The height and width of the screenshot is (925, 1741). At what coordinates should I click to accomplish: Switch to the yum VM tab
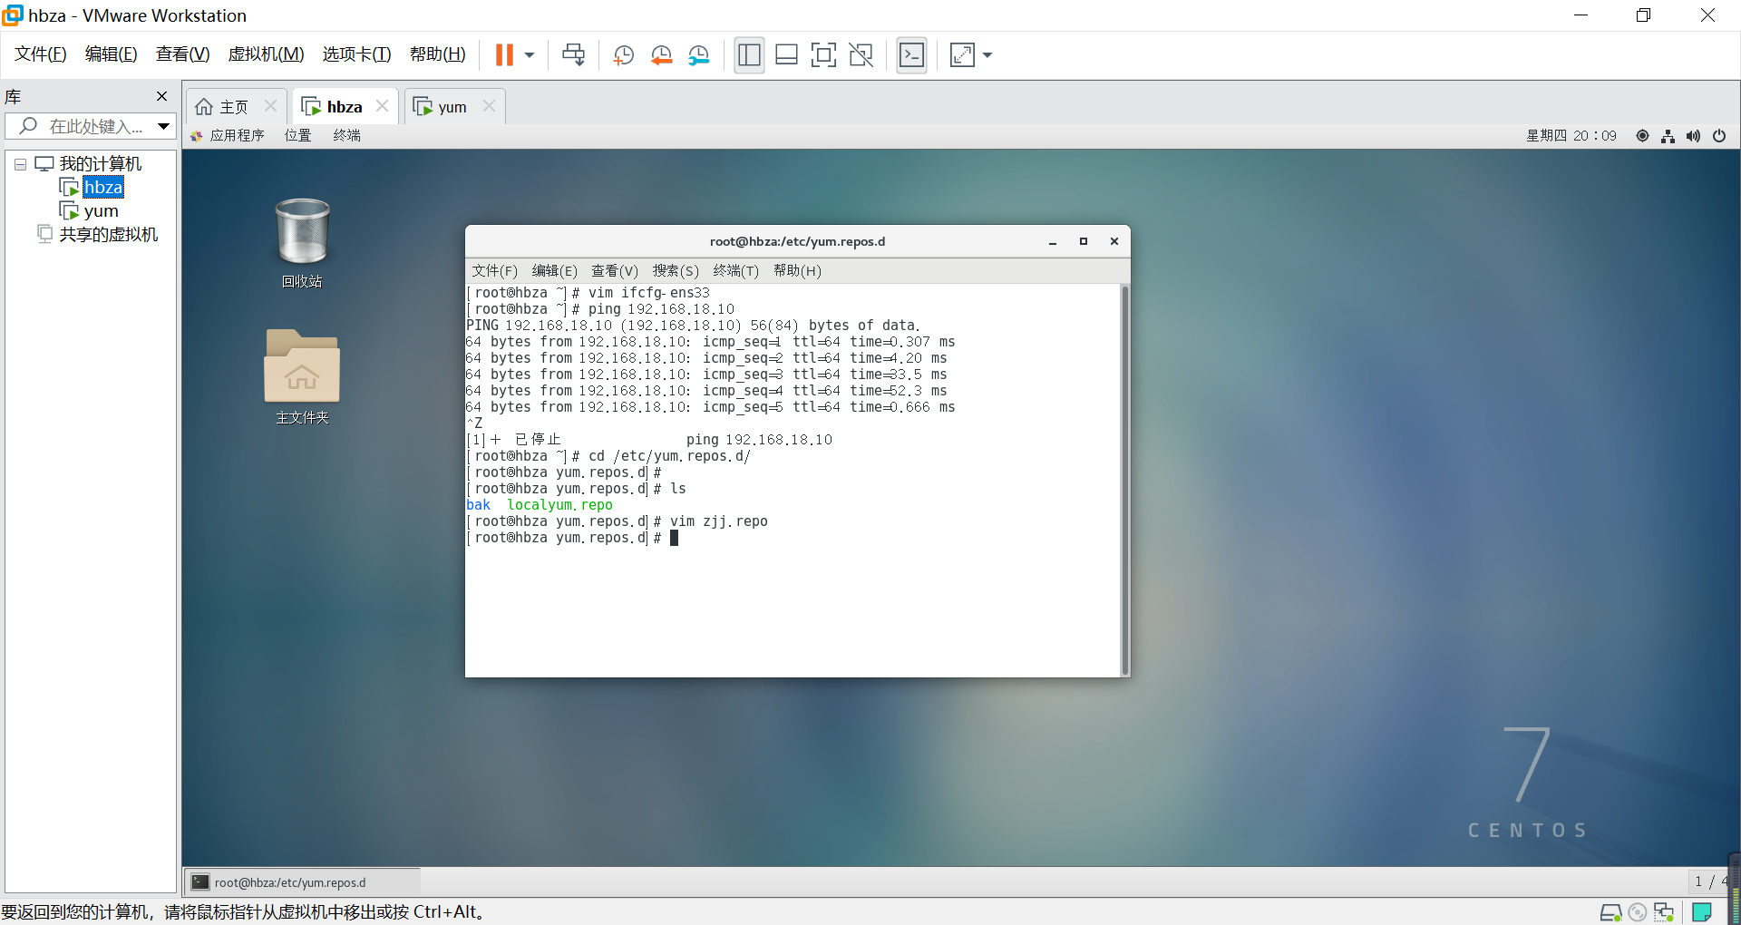click(x=452, y=107)
